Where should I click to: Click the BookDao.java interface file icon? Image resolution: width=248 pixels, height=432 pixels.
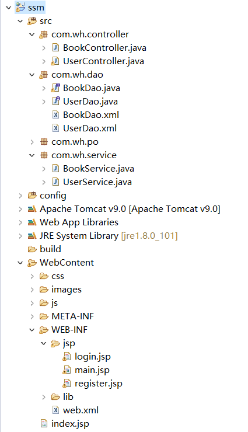(55, 88)
